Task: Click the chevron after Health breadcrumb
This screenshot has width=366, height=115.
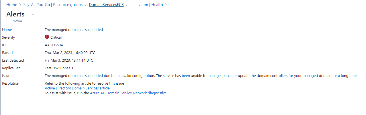Action: point(166,5)
